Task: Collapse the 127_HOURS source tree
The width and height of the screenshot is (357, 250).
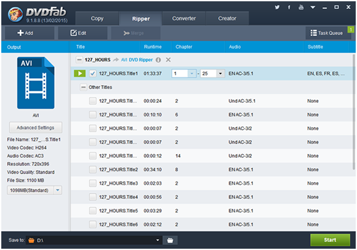Action: point(79,60)
